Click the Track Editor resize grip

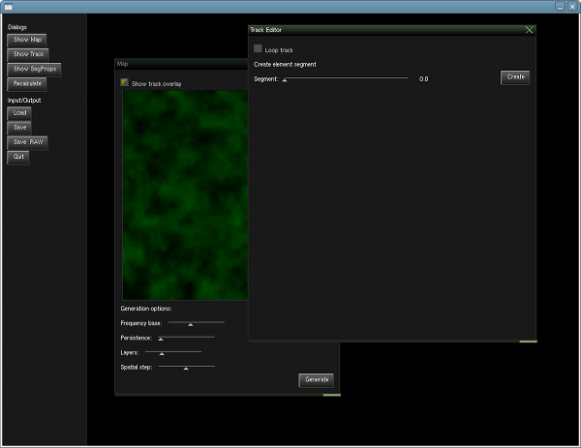(x=527, y=341)
